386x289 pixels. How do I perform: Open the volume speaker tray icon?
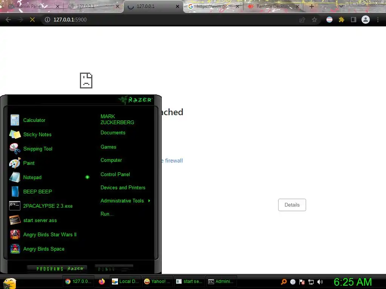pos(320,282)
